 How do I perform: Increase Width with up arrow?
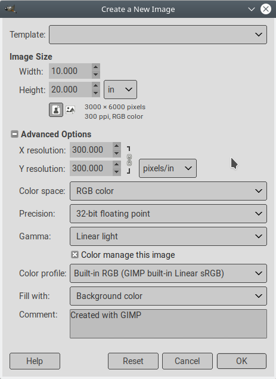96,67
